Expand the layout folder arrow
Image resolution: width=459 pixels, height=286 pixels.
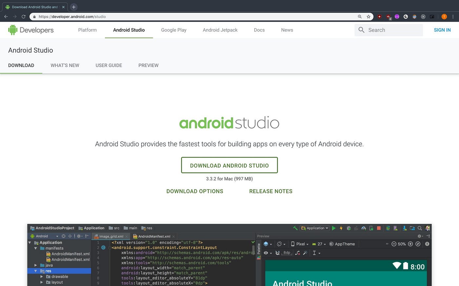tap(42, 282)
